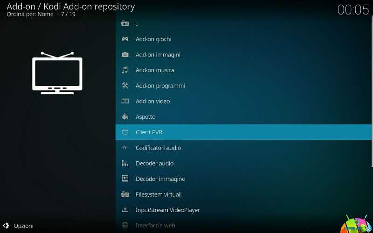Click the globe icon for Interfaccia web

[125, 225]
